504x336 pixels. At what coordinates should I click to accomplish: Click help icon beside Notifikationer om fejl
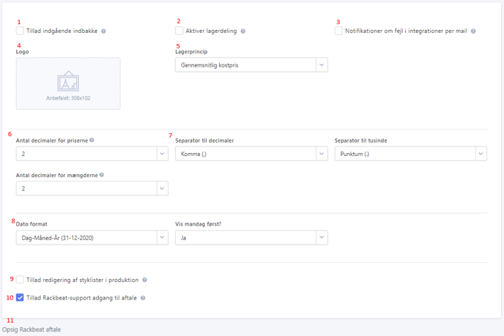click(x=473, y=31)
